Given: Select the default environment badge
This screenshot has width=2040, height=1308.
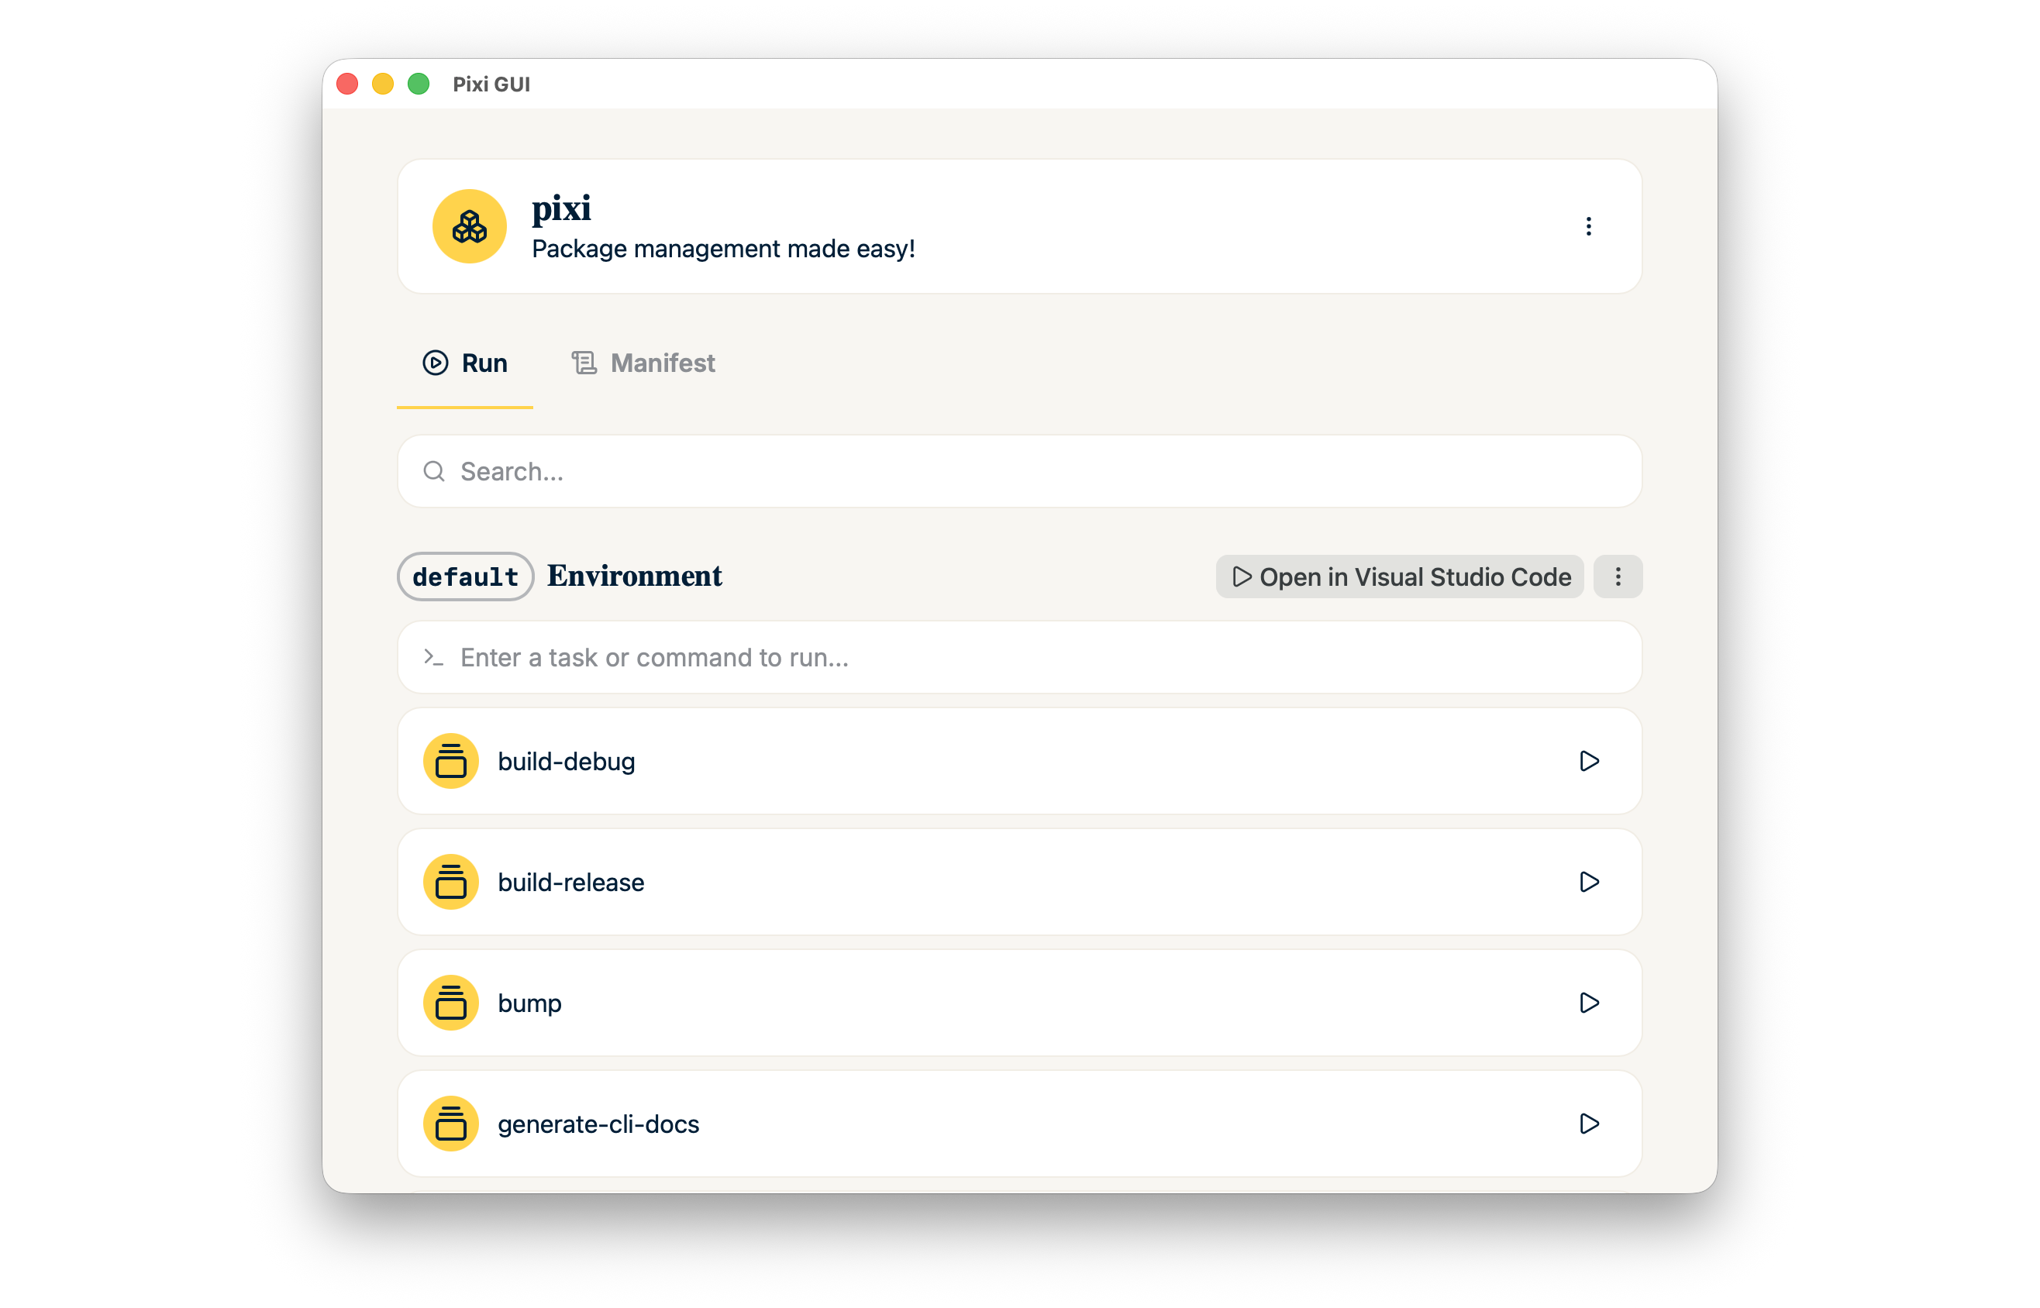Looking at the screenshot, I should 465,577.
